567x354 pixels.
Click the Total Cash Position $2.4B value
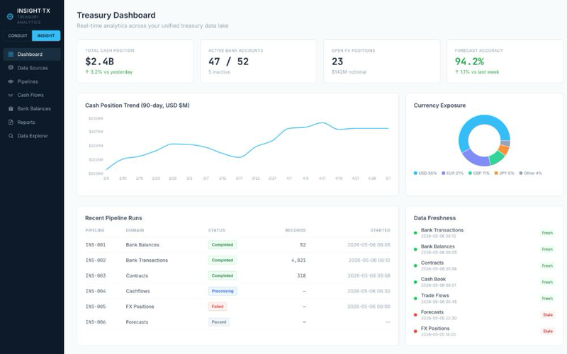(x=99, y=62)
